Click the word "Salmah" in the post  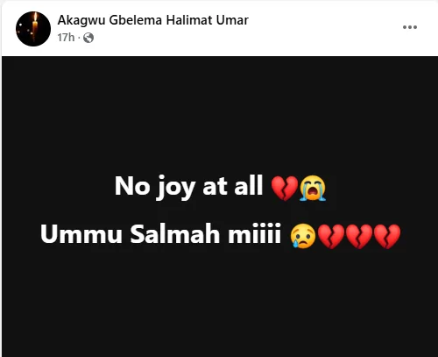[174, 233]
